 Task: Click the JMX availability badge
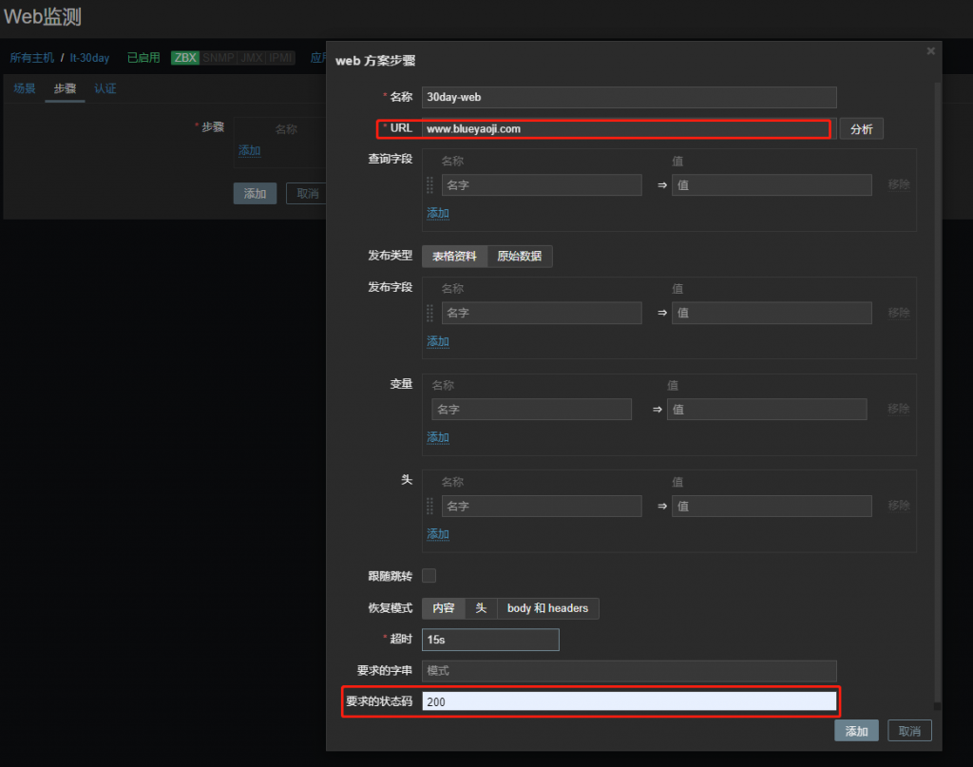[x=252, y=58]
